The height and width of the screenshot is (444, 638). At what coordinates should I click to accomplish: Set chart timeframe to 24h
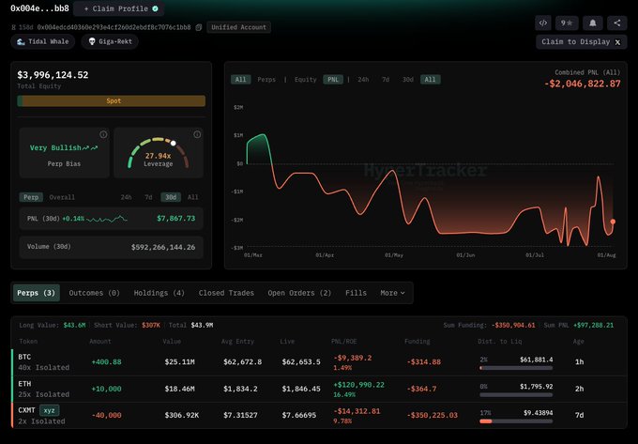[363, 80]
